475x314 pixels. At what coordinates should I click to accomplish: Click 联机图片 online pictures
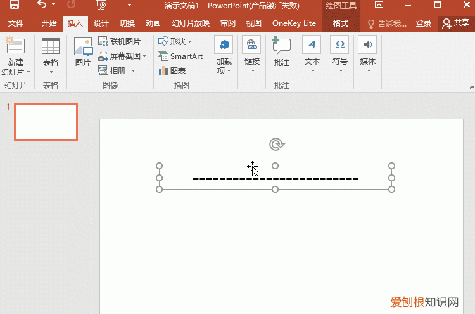[x=120, y=42]
